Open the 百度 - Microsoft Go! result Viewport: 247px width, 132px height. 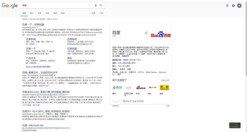click(33, 125)
